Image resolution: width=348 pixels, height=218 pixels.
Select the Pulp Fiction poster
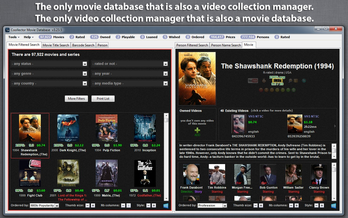pyautogui.click(x=107, y=128)
